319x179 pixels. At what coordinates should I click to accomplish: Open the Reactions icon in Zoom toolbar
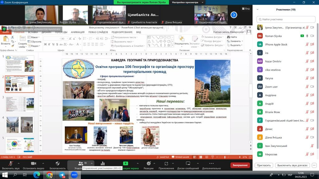pyautogui.click(x=149, y=163)
